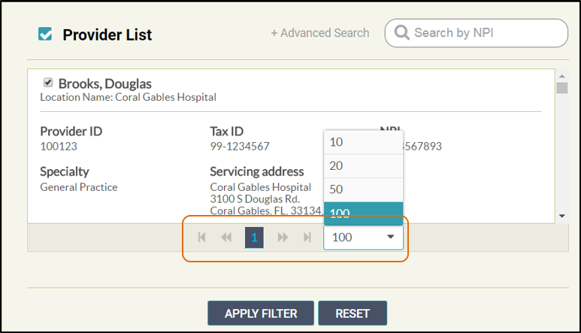Go to the first page of providers
Screen dimensions: 581x333
click(201, 238)
